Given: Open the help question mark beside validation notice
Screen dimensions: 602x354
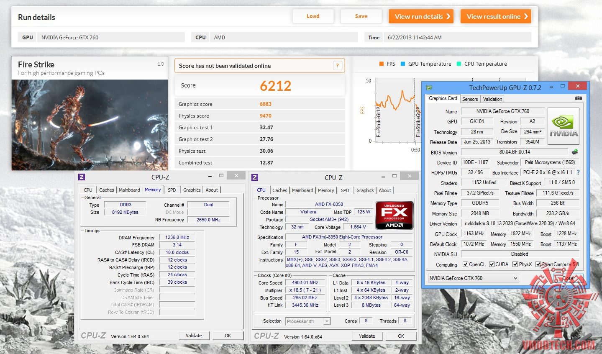Looking at the screenshot, I should coord(338,66).
